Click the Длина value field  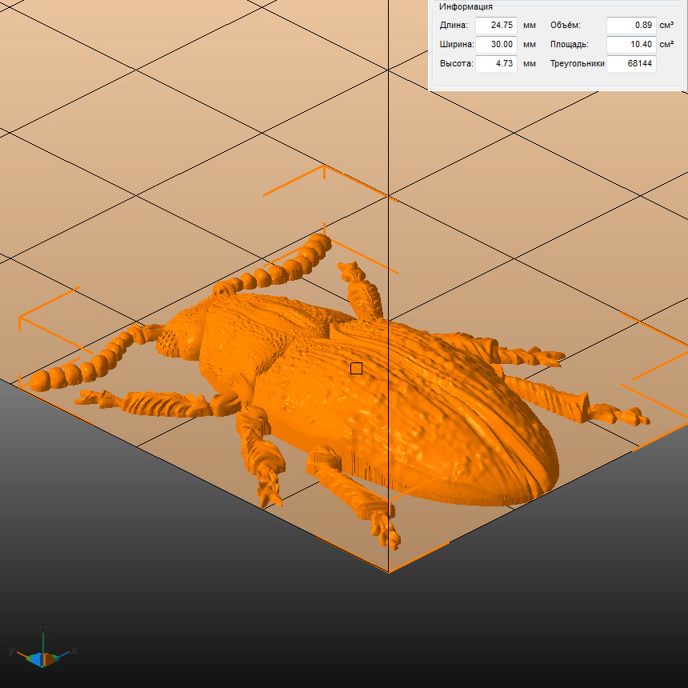point(496,26)
